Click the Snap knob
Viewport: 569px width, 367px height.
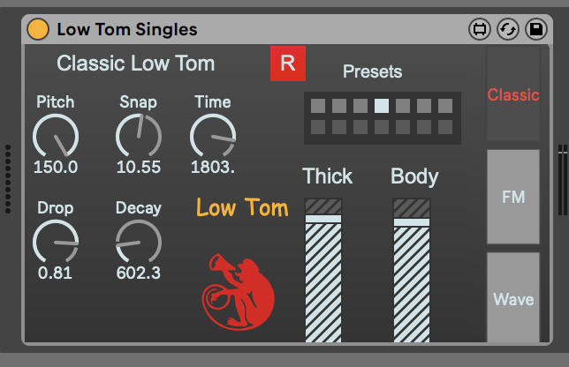139,136
